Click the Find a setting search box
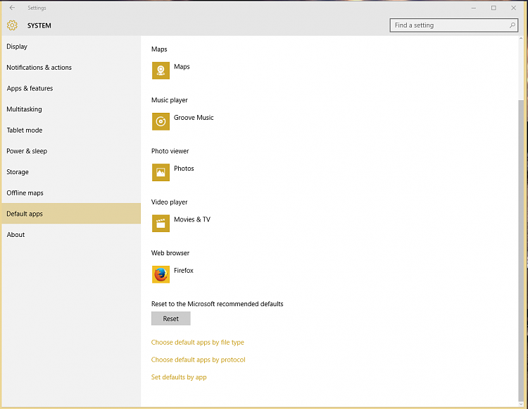528x409 pixels. pyautogui.click(x=453, y=25)
